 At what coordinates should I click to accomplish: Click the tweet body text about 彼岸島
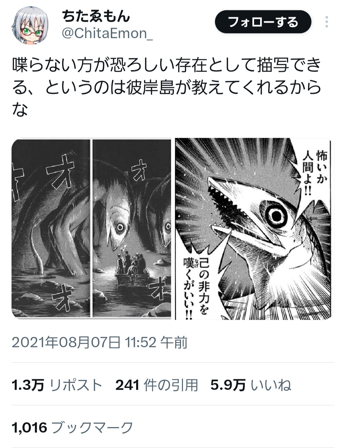click(x=167, y=87)
